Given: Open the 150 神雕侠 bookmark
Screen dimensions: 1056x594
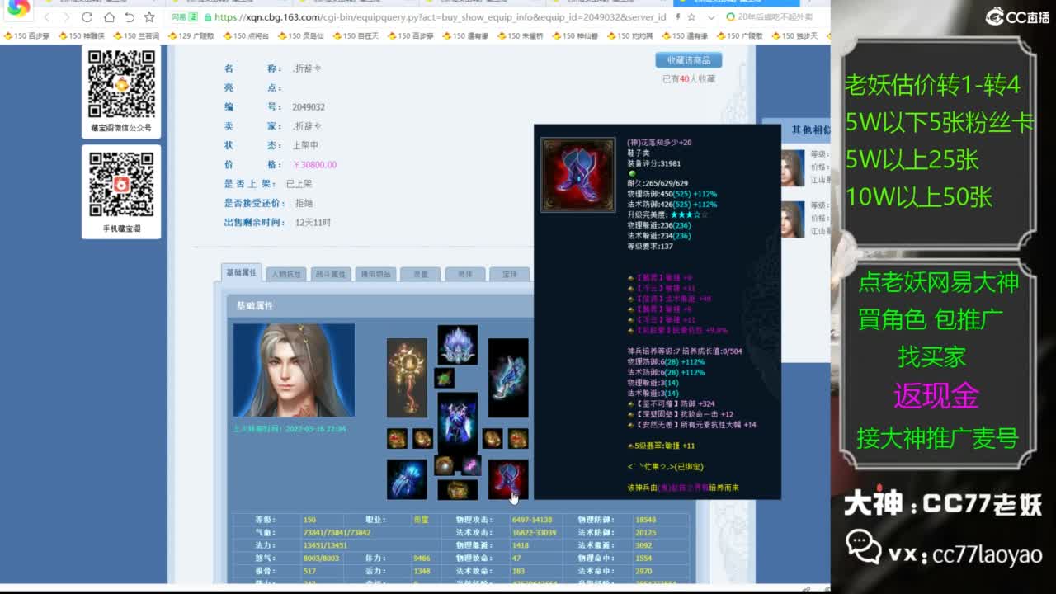Looking at the screenshot, I should [x=82, y=35].
